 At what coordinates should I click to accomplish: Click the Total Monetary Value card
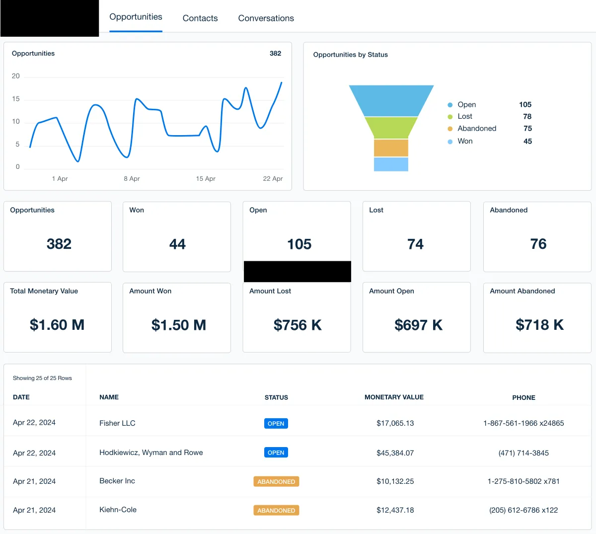(x=58, y=317)
